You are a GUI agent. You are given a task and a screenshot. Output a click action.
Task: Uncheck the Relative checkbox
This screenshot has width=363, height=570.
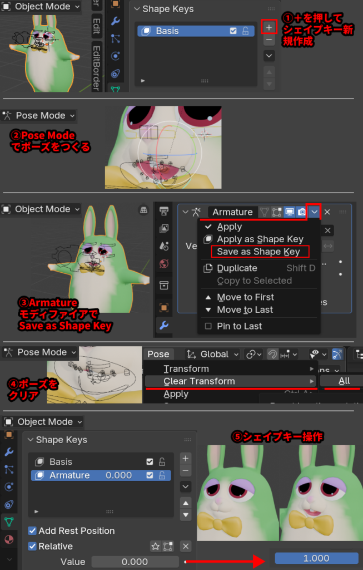click(x=33, y=547)
